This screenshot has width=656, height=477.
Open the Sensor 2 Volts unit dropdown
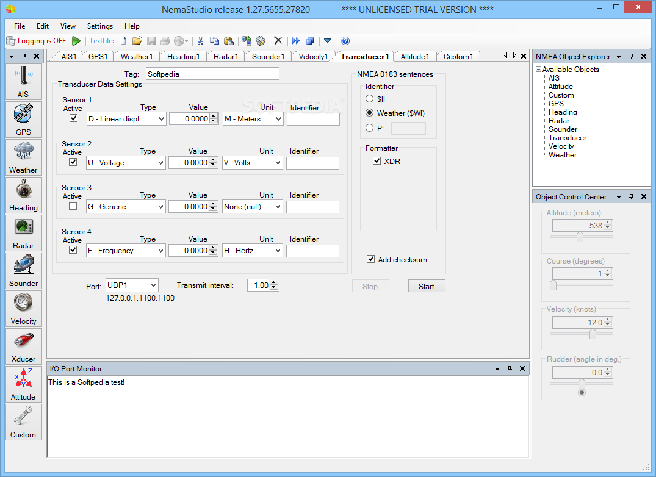(253, 163)
